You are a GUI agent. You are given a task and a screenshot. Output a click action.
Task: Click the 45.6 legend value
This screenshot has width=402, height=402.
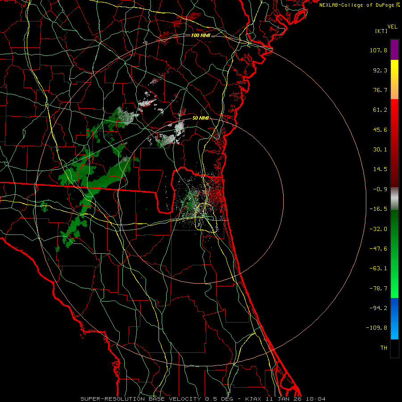380,130
